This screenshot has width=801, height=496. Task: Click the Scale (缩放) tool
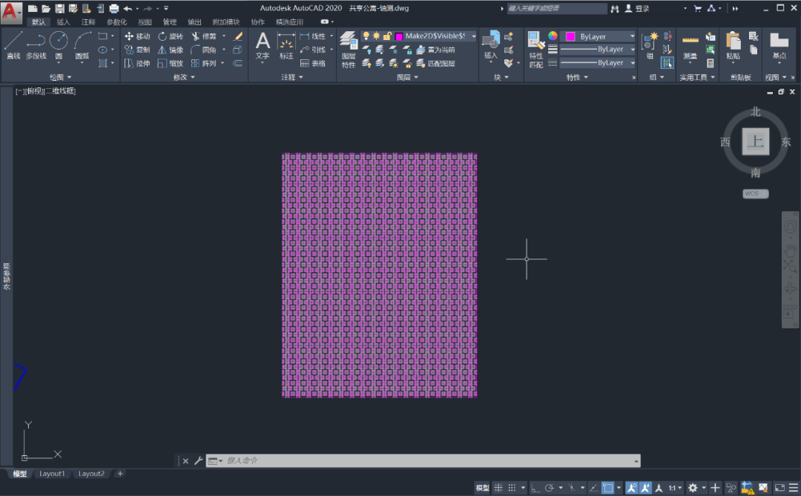click(171, 63)
